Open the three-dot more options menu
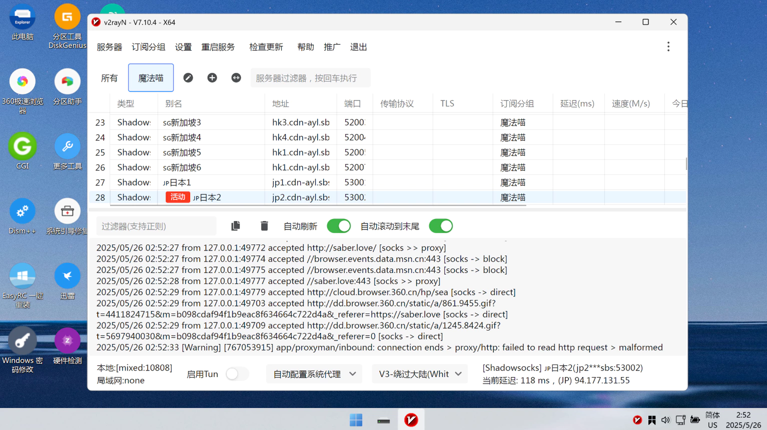The image size is (767, 430). 668,46
